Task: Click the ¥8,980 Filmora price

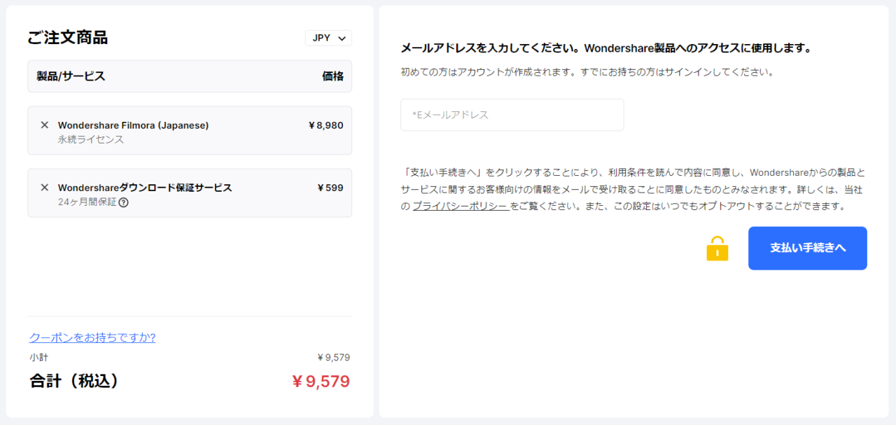Action: (325, 125)
